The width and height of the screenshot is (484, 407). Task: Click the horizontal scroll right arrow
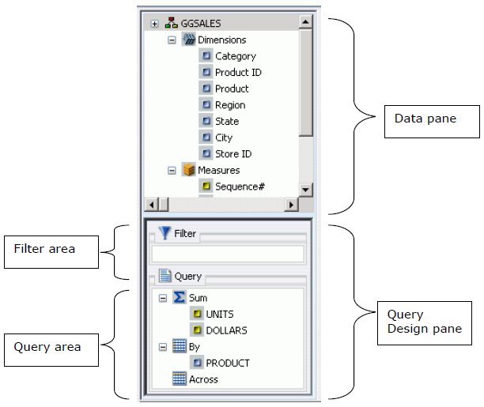tap(291, 205)
